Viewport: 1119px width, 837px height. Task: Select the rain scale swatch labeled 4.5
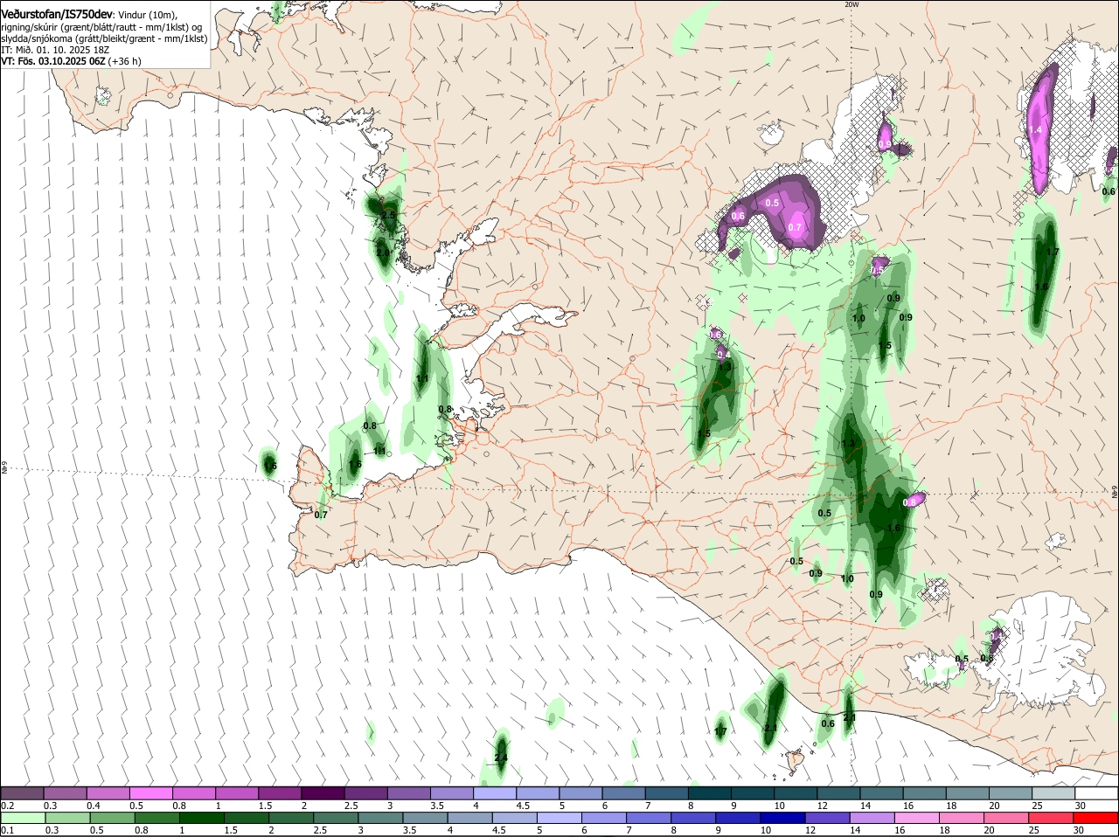click(x=515, y=818)
